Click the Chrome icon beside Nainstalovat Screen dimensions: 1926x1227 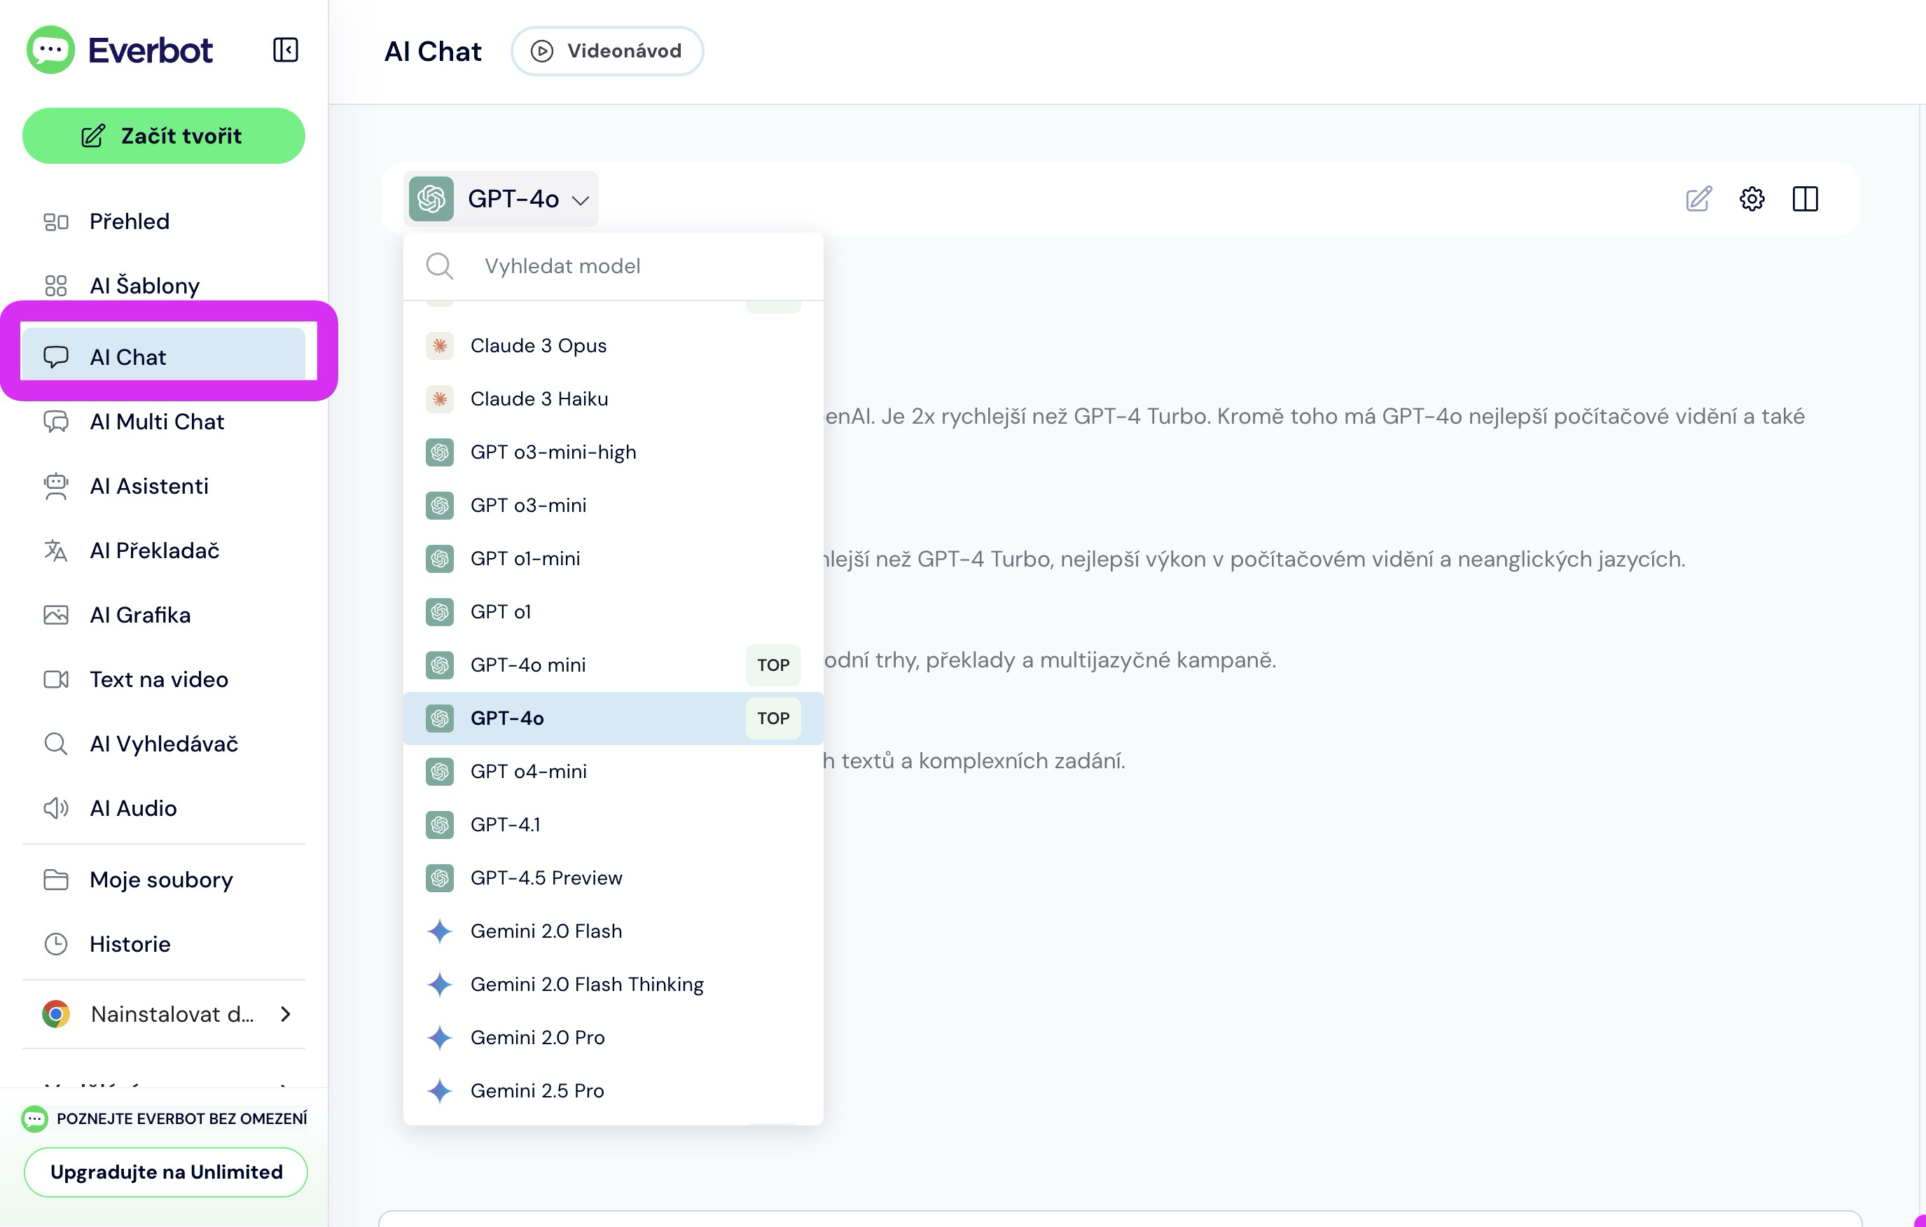tap(56, 1014)
